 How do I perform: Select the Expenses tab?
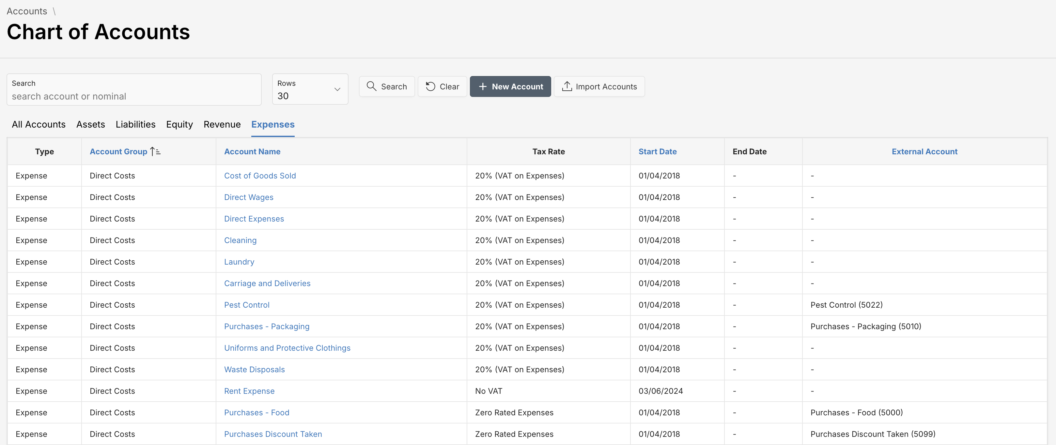[x=272, y=125]
